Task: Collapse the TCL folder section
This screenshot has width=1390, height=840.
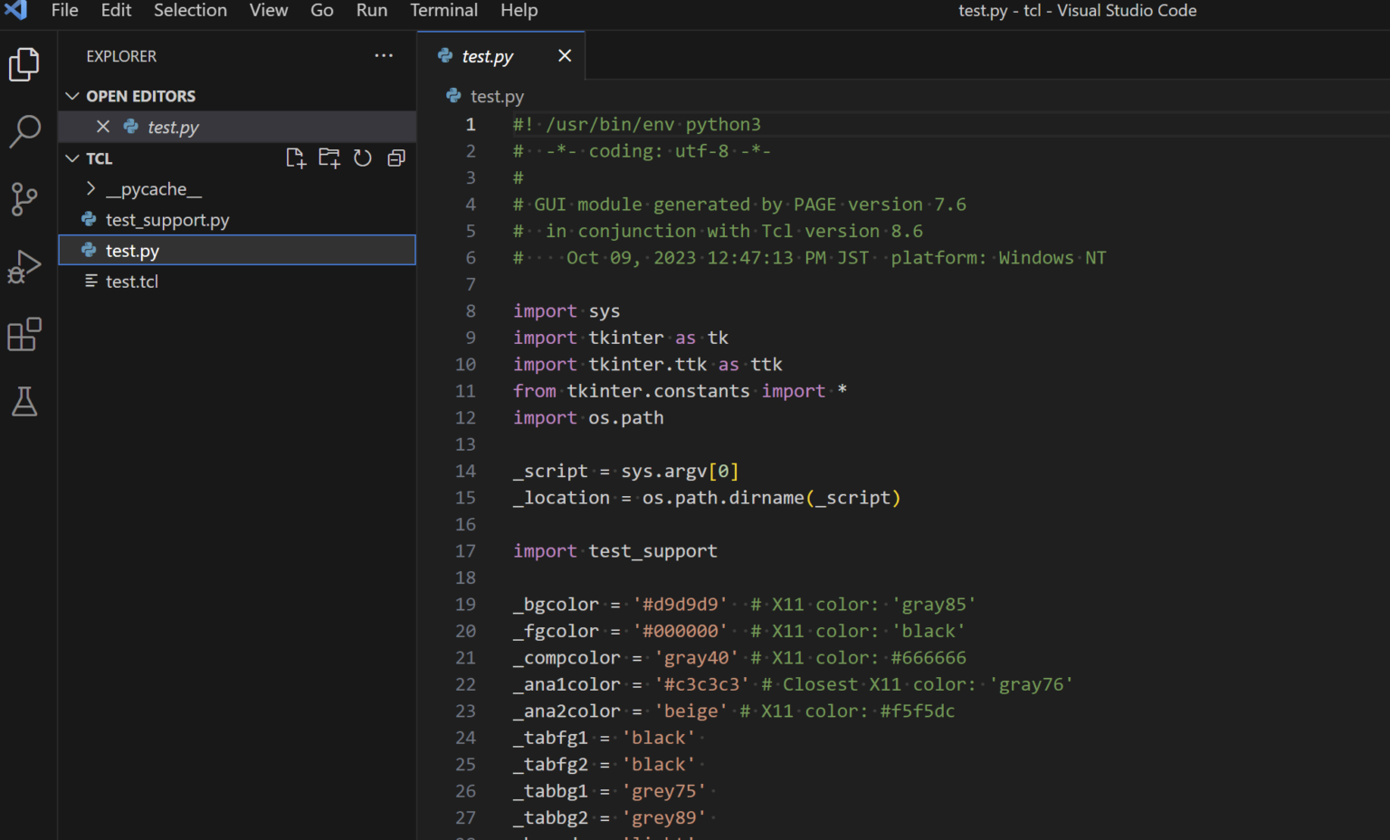Action: pos(72,157)
